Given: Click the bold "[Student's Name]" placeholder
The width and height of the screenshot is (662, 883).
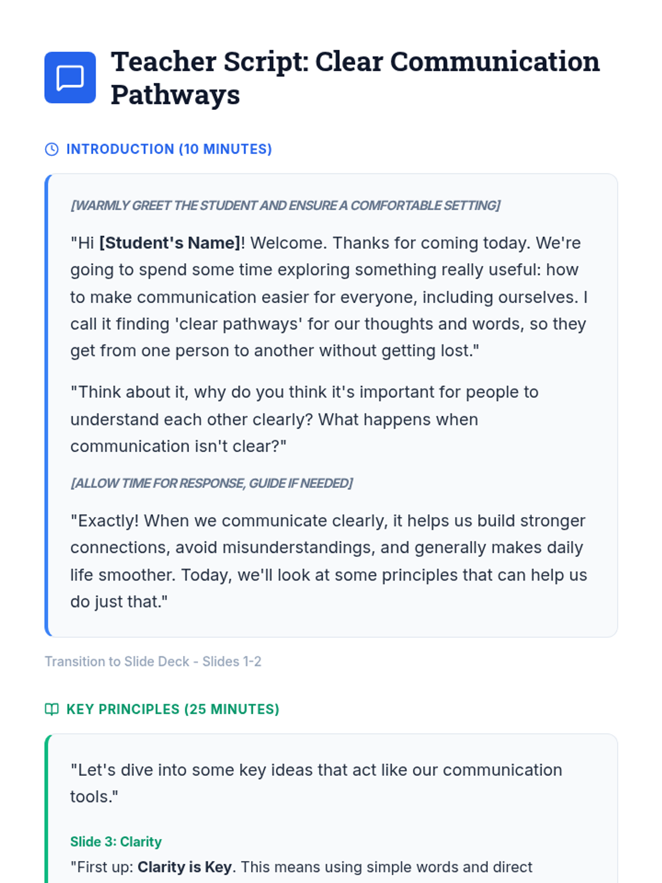Looking at the screenshot, I should (170, 243).
